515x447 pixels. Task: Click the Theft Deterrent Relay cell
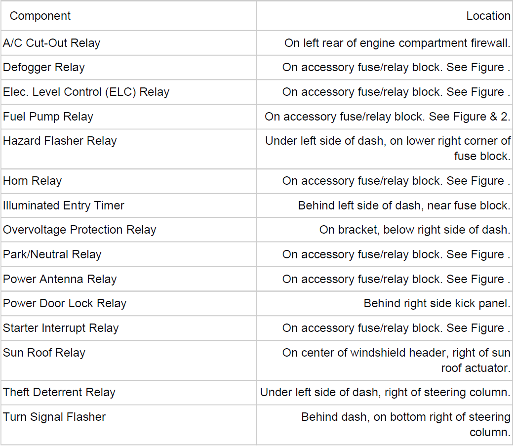59,393
